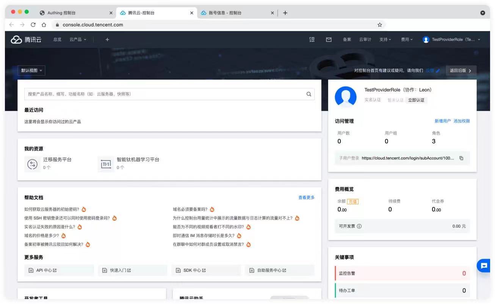Click 查看更多 in help documents
495x304 pixels.
click(306, 198)
